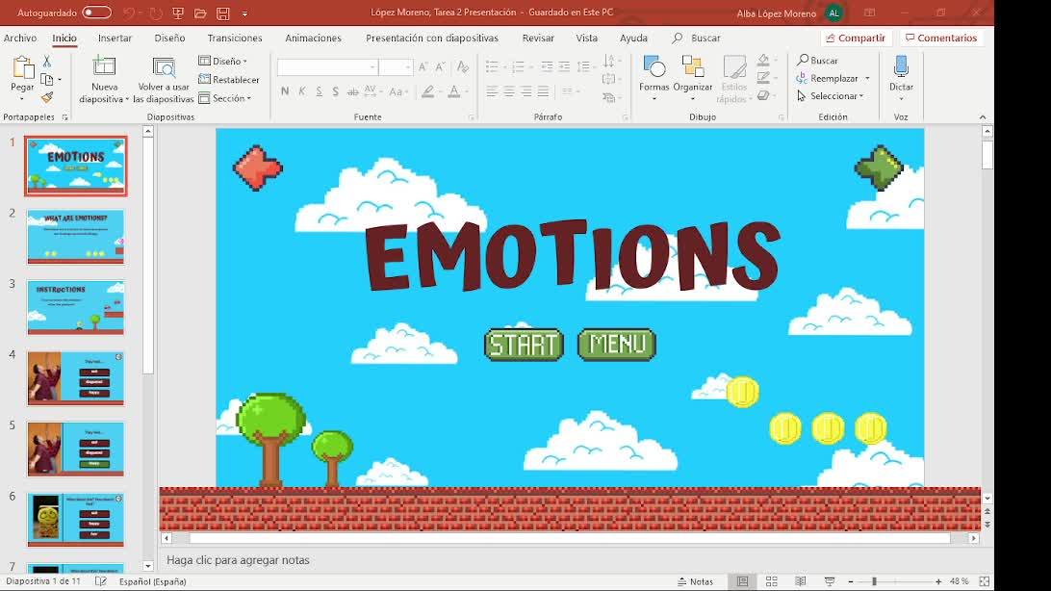Collapse the ribbon with the chevron

pos(983,116)
